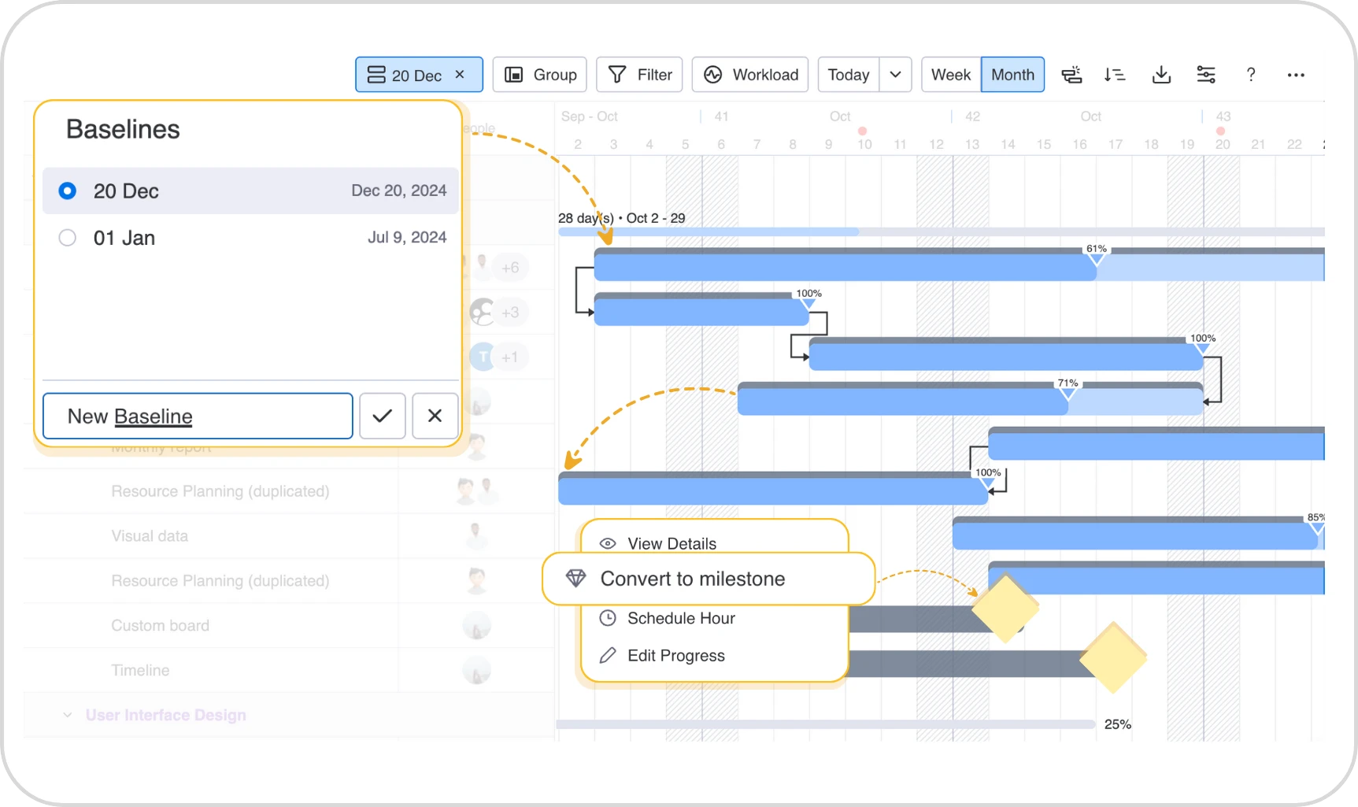
Task: Select View Details in the context menu
Action: pyautogui.click(x=672, y=543)
